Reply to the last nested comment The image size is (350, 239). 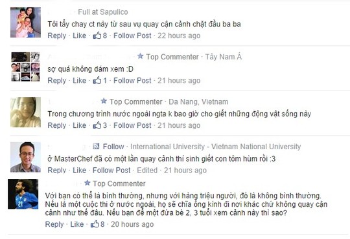54,224
